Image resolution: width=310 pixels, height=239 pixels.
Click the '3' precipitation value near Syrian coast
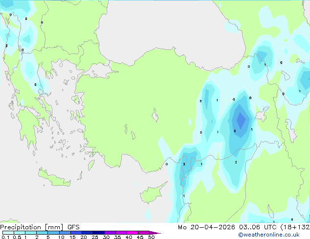coord(184,164)
